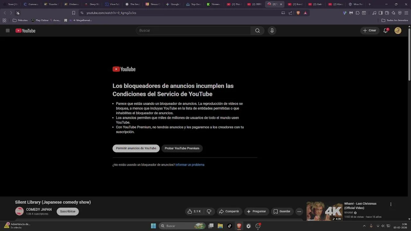
Task: Go forward in browser history
Action: click(11, 13)
